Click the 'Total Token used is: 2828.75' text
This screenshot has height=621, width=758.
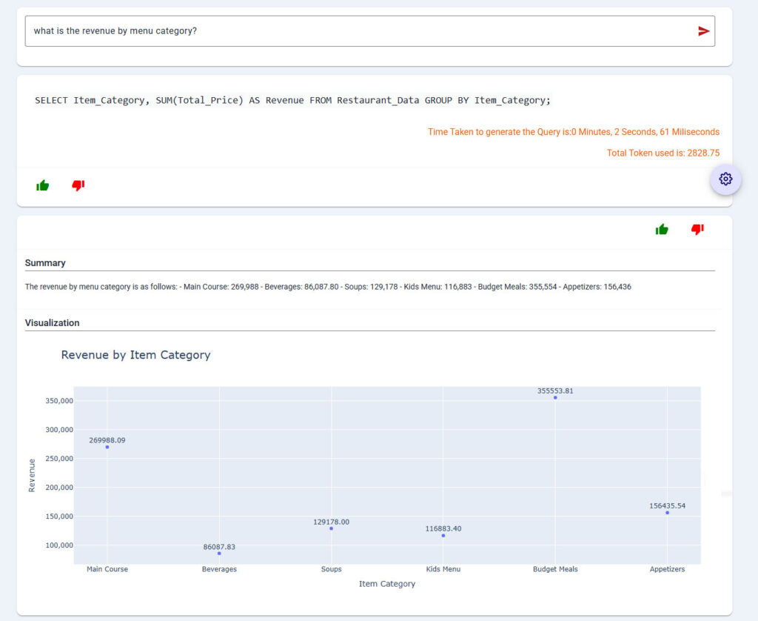(x=663, y=153)
